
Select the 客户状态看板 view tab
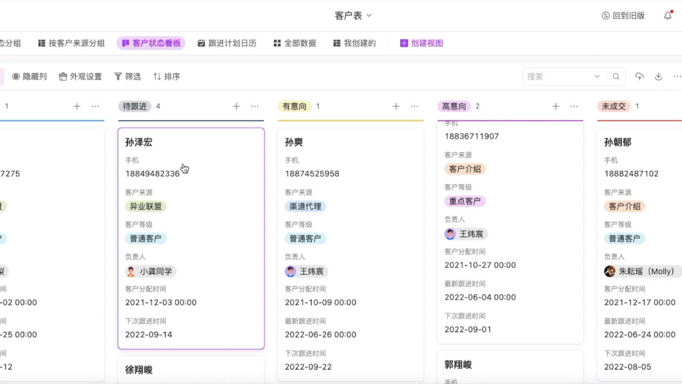(151, 43)
